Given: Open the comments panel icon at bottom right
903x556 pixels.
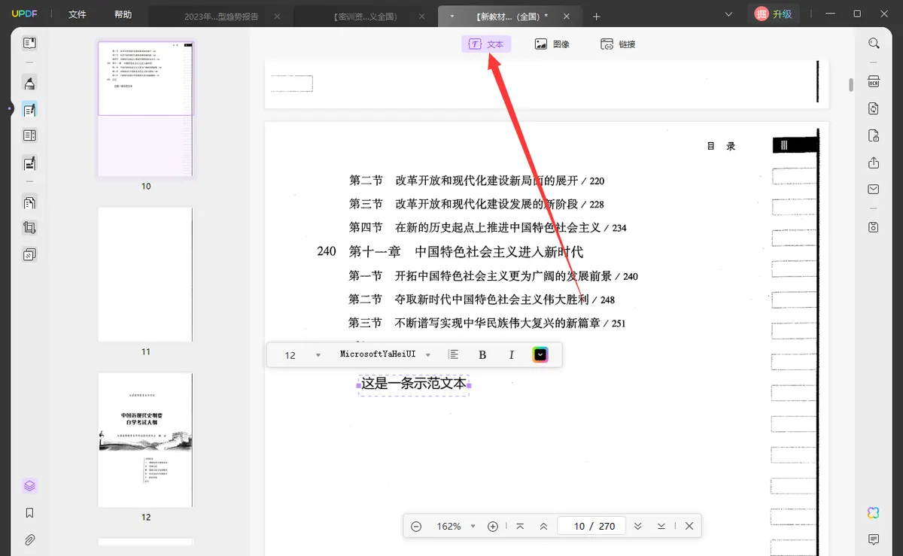Looking at the screenshot, I should pyautogui.click(x=874, y=539).
